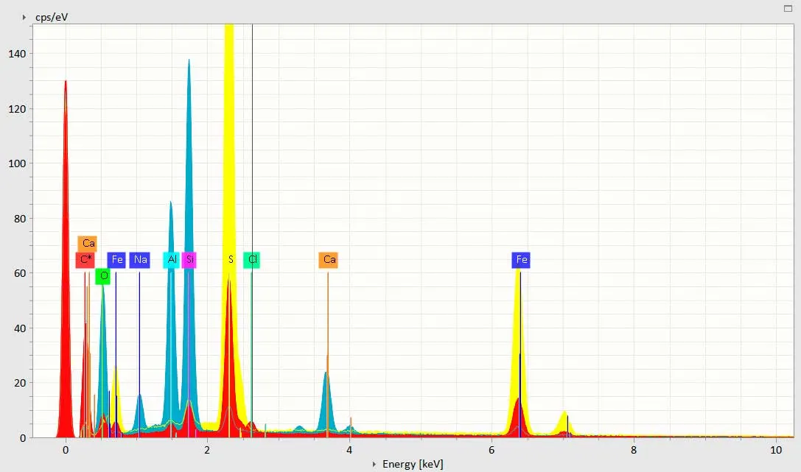
Task: Select the Fe tag left of Na
Action: click(x=116, y=260)
